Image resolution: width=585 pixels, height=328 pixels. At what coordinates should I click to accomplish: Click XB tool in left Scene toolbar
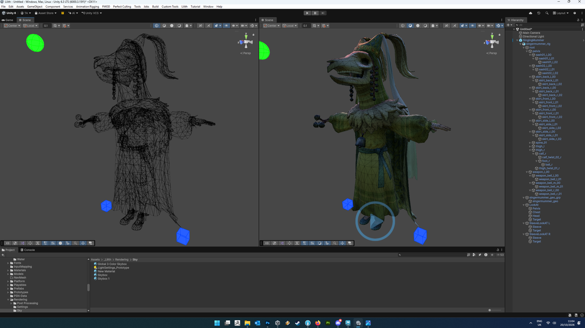coord(7,243)
